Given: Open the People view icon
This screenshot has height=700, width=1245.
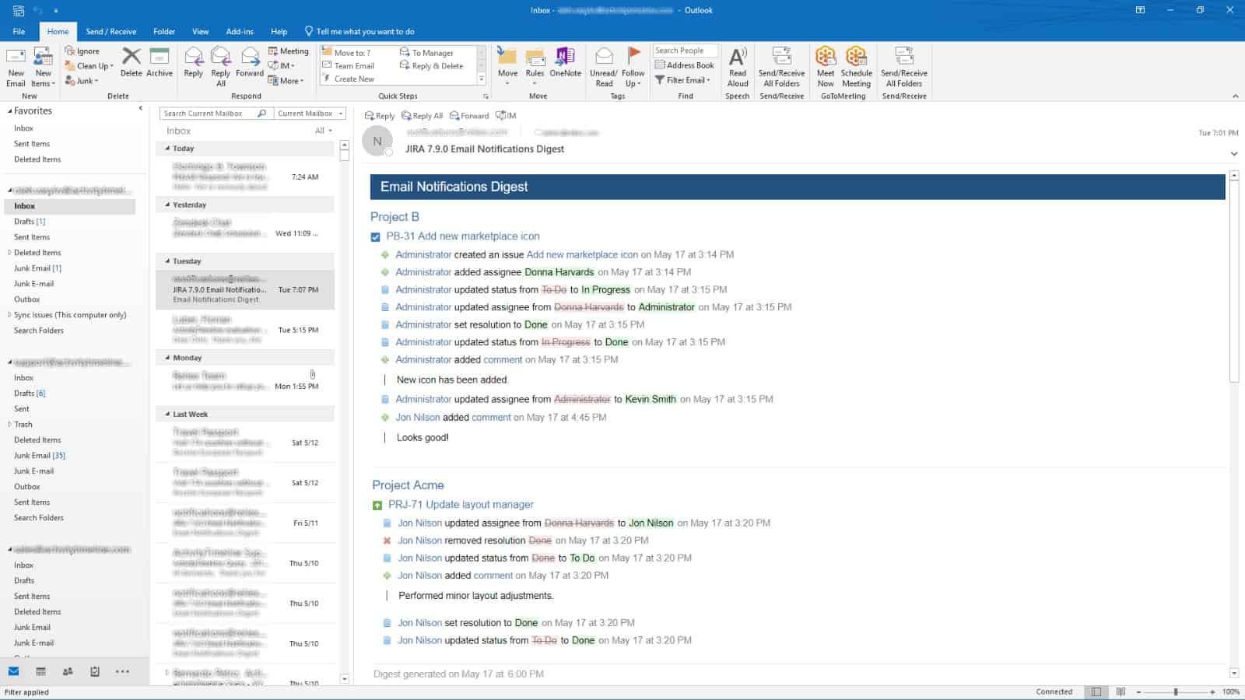Looking at the screenshot, I should (x=68, y=671).
